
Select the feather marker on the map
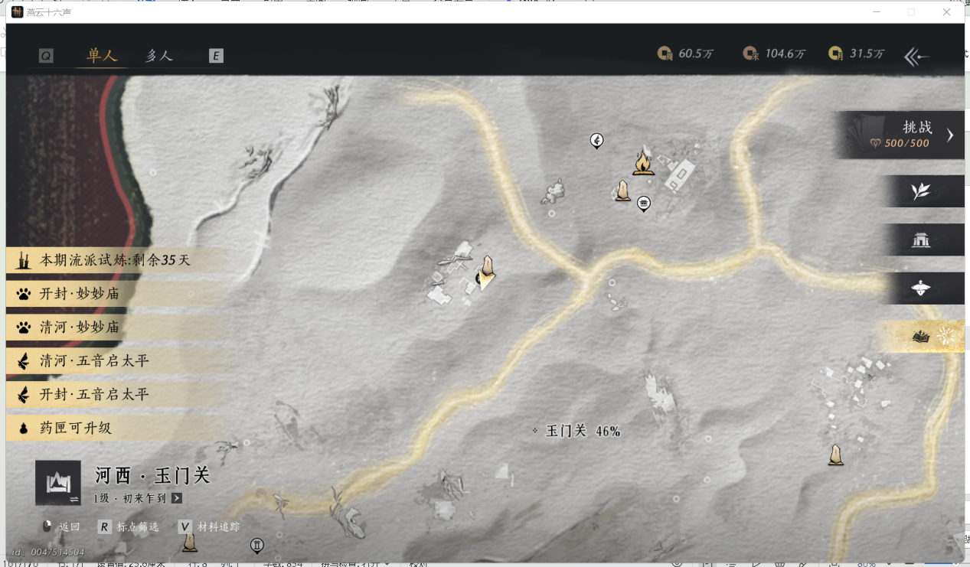click(596, 140)
